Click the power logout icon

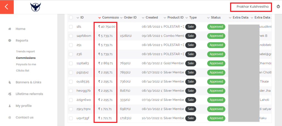click(x=278, y=7)
